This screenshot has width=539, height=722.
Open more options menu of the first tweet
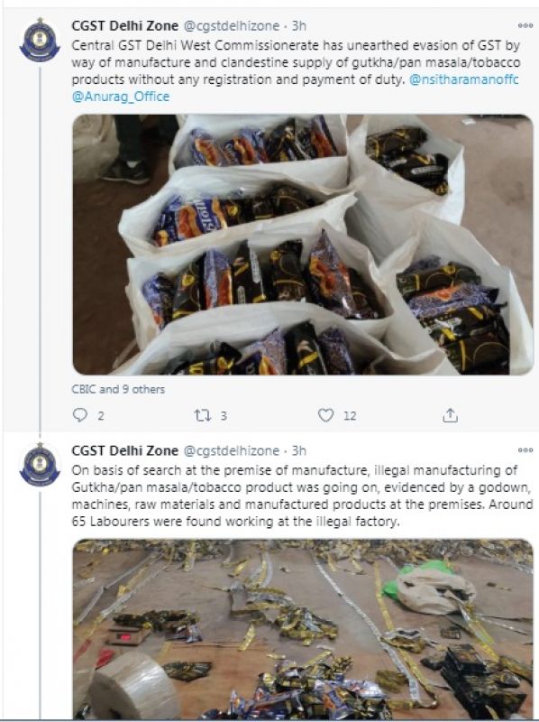525,26
